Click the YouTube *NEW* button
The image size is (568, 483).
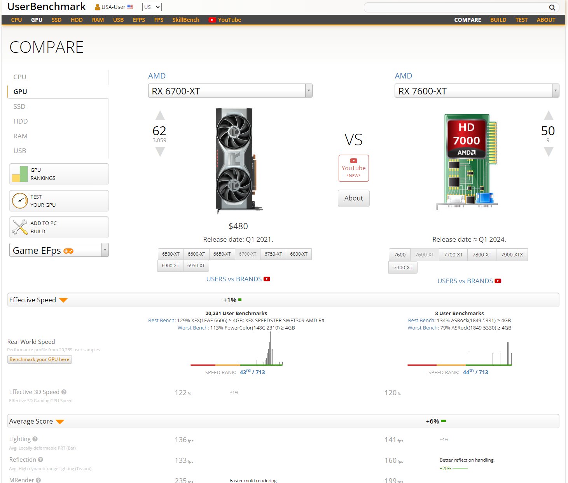point(353,168)
